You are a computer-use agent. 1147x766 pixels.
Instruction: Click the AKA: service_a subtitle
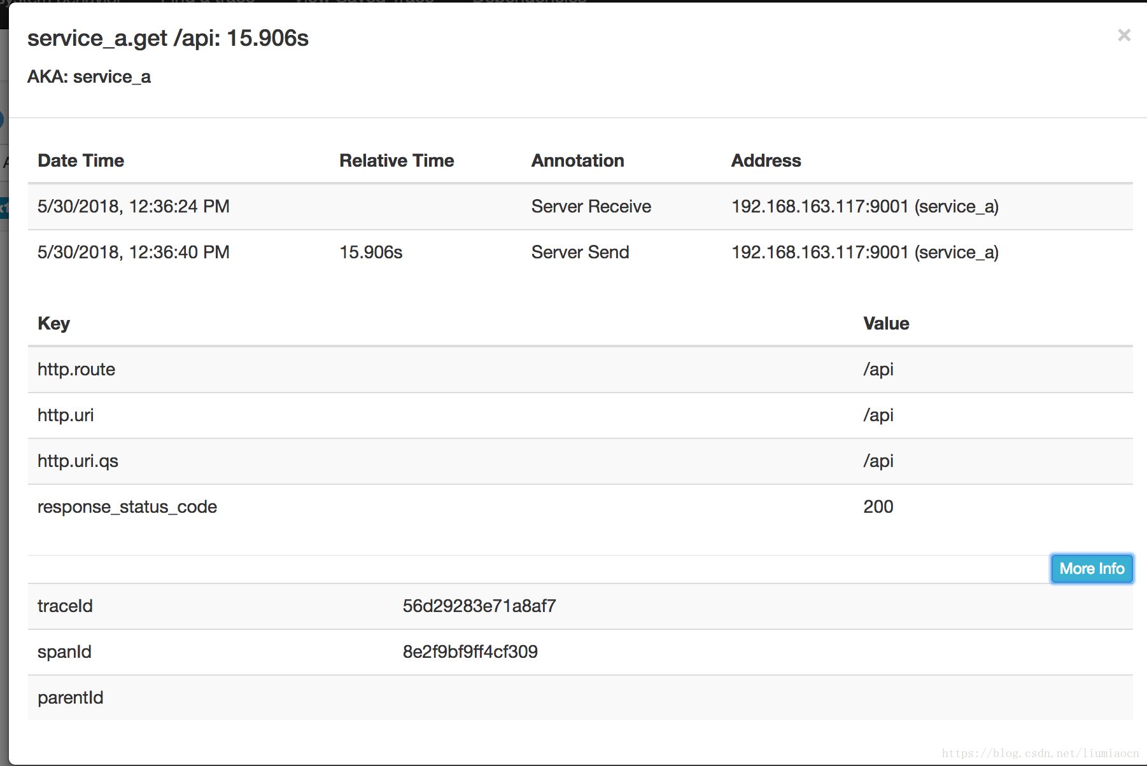[89, 77]
